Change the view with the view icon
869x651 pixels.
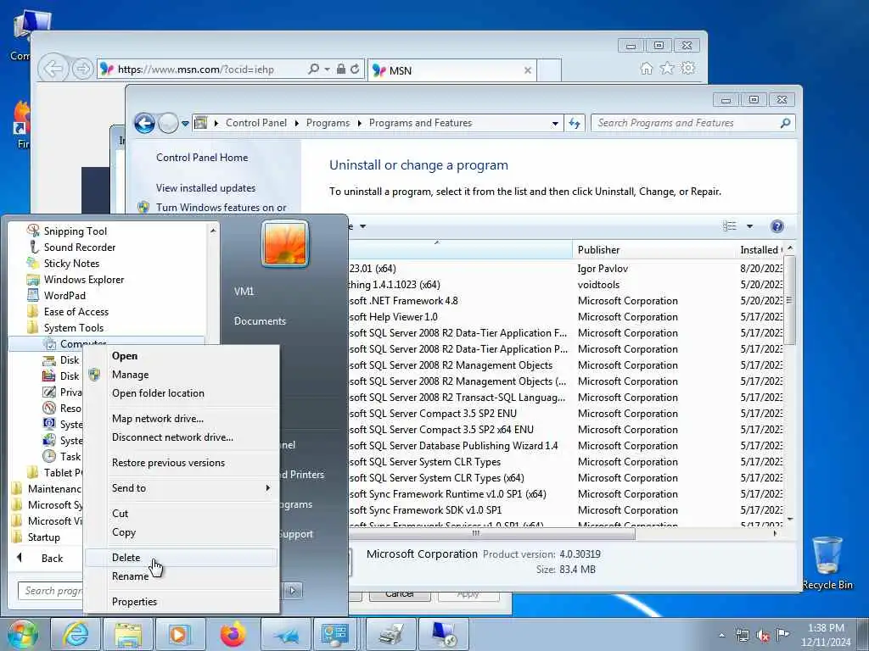729,225
